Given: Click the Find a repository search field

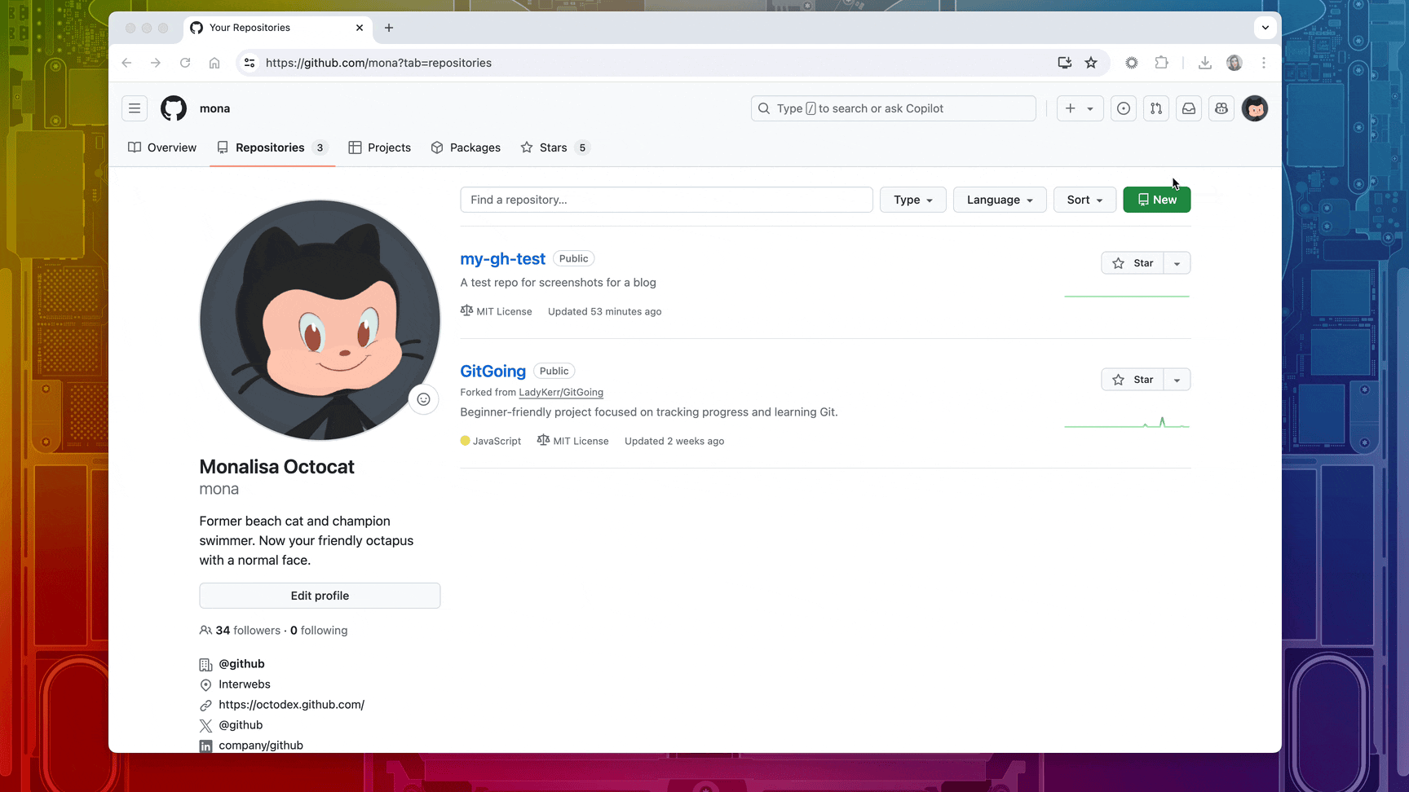Looking at the screenshot, I should 666,200.
